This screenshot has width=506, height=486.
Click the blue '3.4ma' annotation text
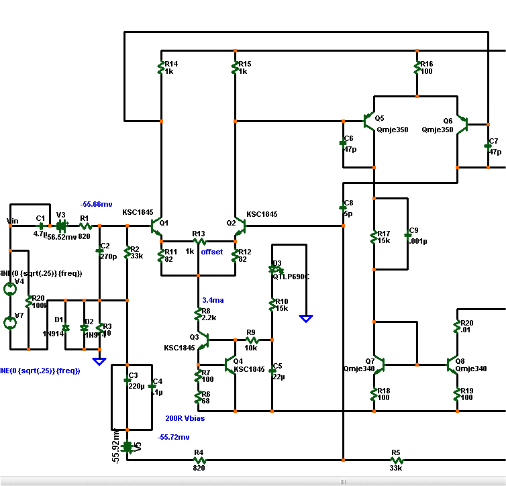click(213, 300)
